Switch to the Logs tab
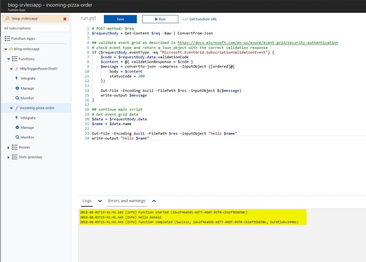Viewport: 366px width, 262px height. pyautogui.click(x=87, y=201)
